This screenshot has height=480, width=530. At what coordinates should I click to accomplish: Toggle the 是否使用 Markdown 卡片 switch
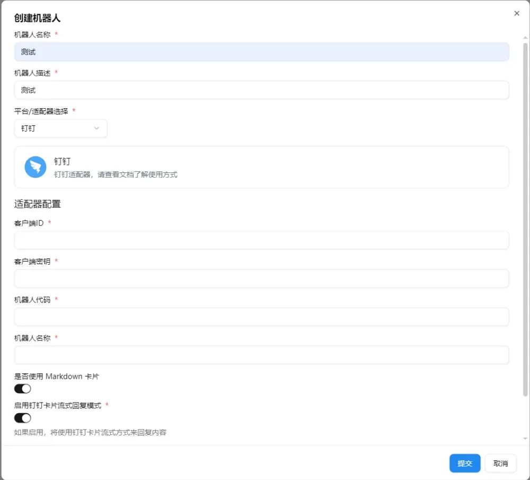pos(22,389)
